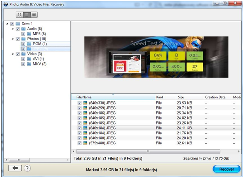Click the MKV folder icon
The image size is (244, 178).
29,64
